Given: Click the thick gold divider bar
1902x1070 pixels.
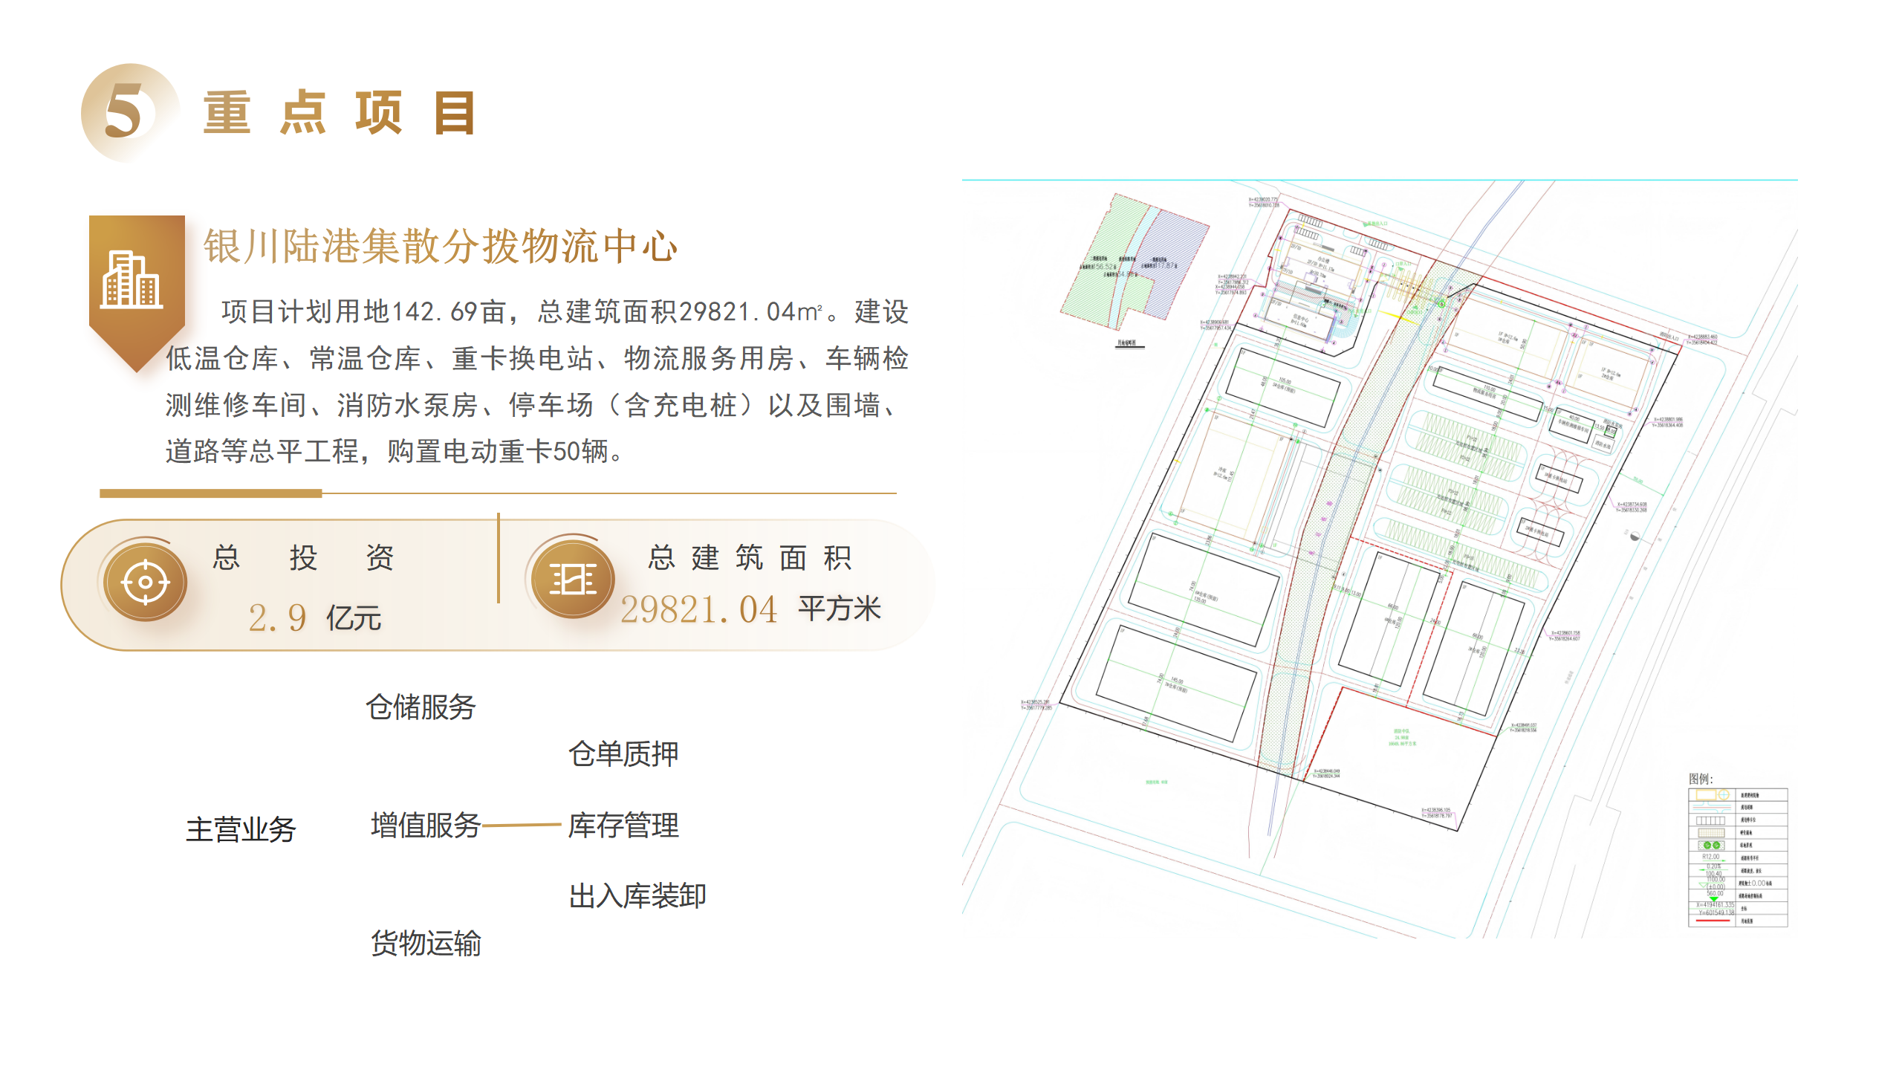Looking at the screenshot, I should (210, 493).
